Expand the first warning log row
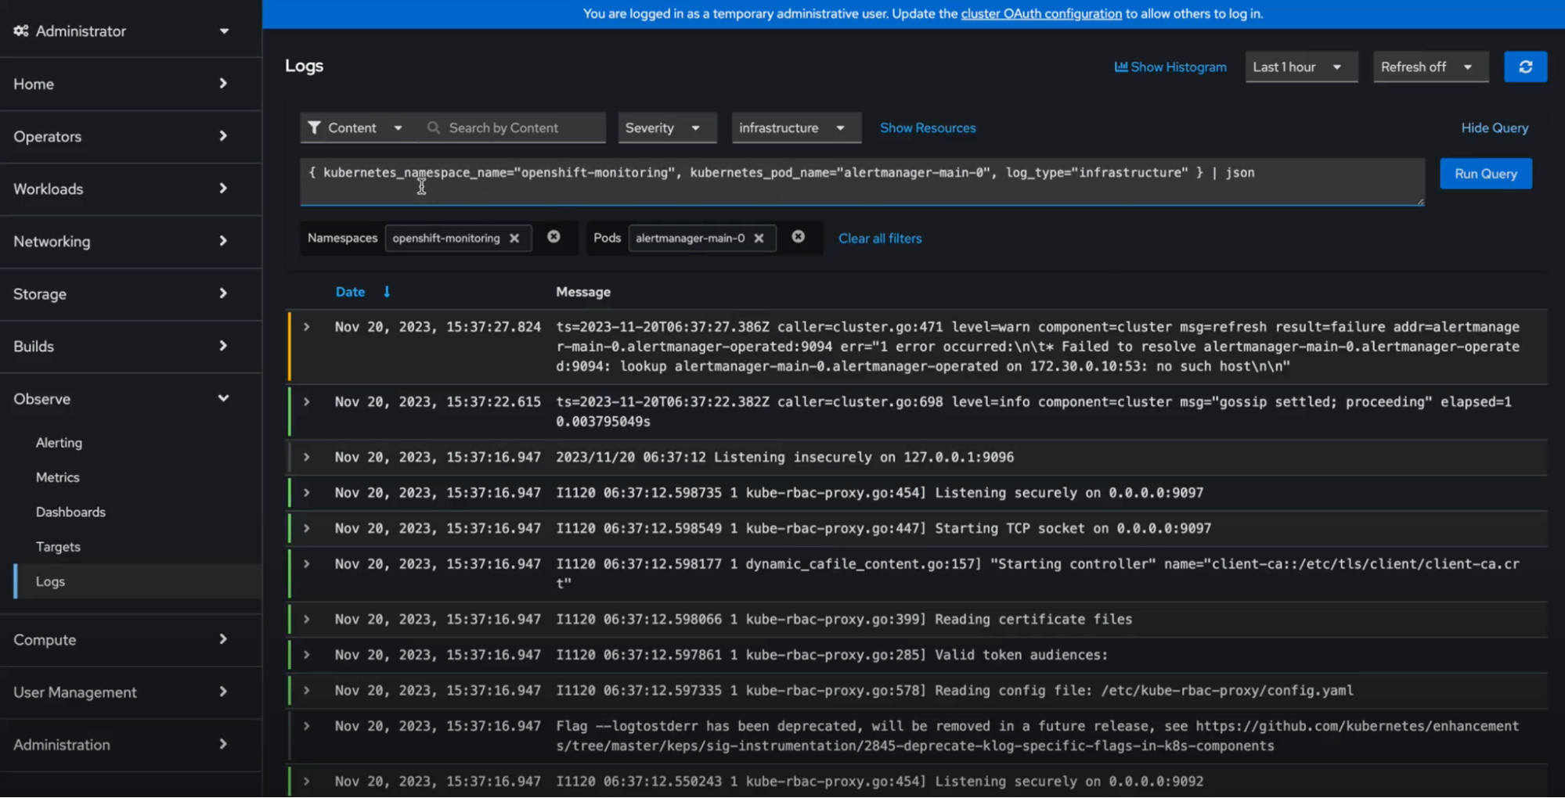Image resolution: width=1565 pixels, height=798 pixels. click(307, 327)
